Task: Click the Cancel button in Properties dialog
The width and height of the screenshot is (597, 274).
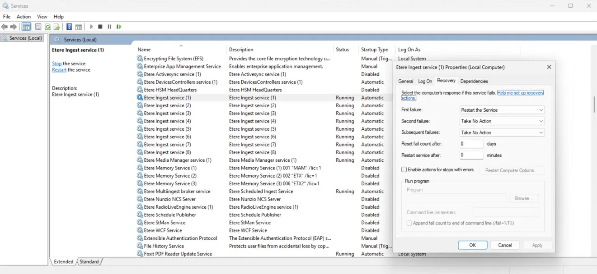Action: (x=504, y=245)
